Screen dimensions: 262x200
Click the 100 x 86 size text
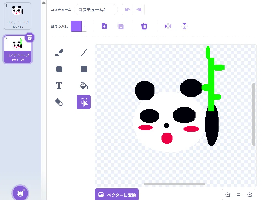click(x=18, y=26)
